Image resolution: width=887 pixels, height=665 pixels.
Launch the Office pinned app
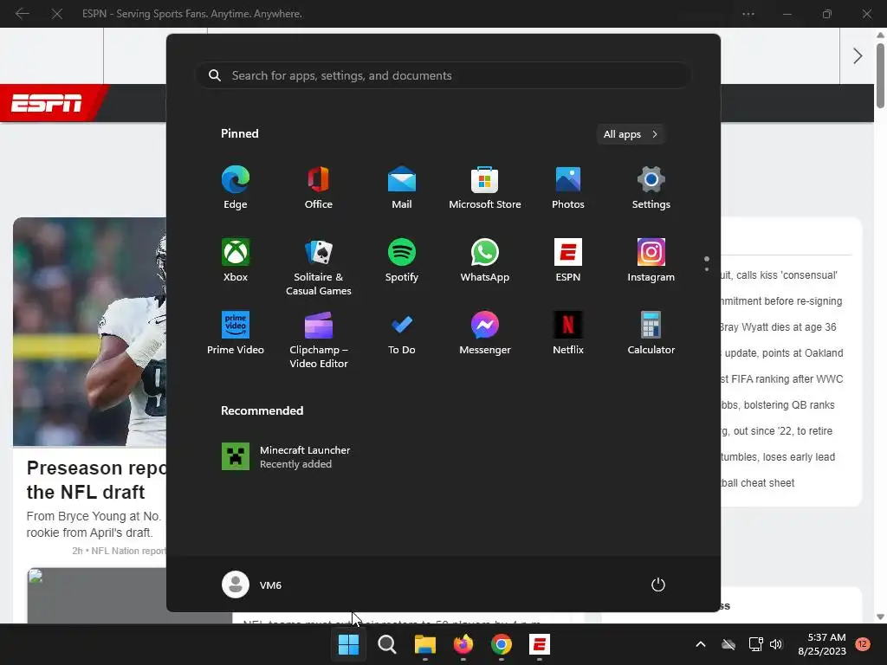pyautogui.click(x=319, y=188)
